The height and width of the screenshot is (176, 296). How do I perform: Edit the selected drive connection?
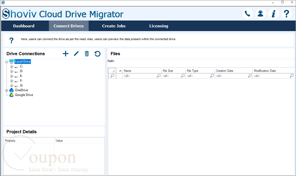tap(76, 54)
